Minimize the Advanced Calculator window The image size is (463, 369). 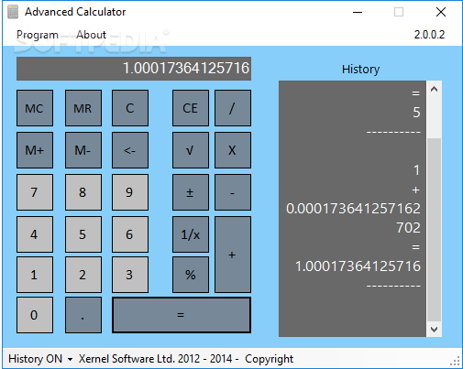358,12
